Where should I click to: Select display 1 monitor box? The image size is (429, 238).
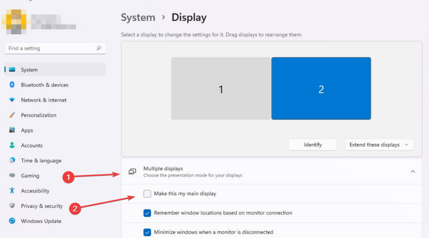[221, 89]
